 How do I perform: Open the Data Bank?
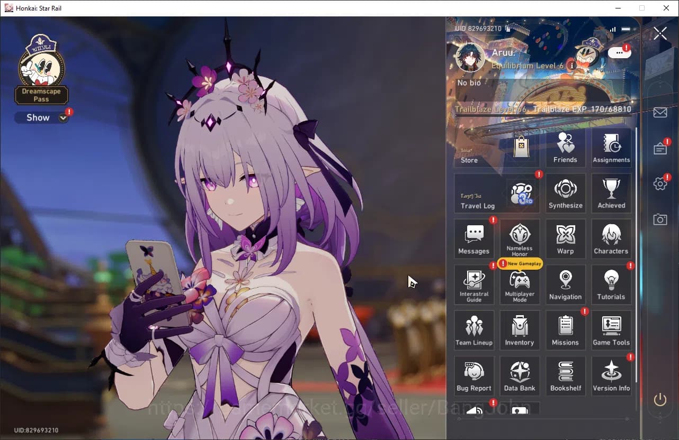pos(520,376)
